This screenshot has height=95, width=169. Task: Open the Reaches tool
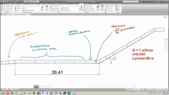[18, 6]
